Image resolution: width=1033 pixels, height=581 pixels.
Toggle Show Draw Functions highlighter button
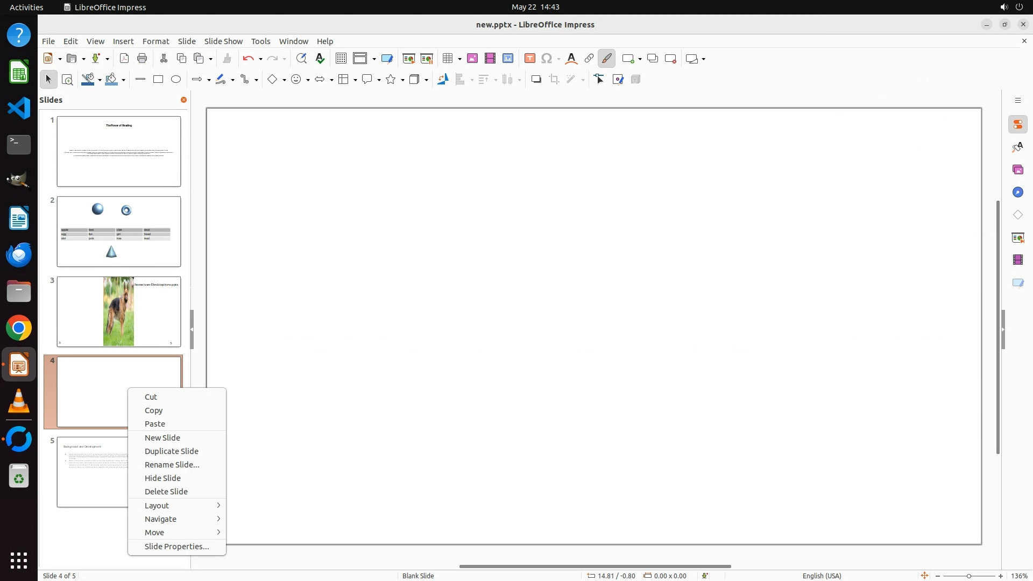pos(607,59)
